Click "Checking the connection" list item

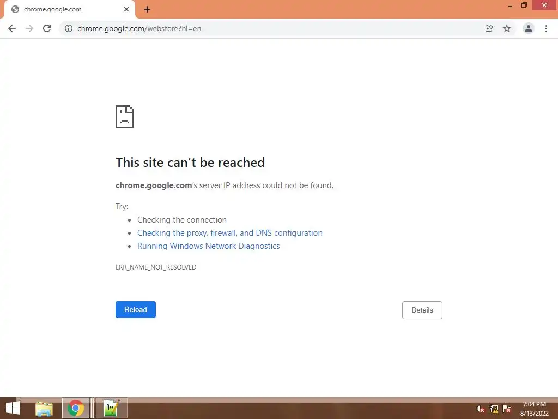click(x=182, y=219)
